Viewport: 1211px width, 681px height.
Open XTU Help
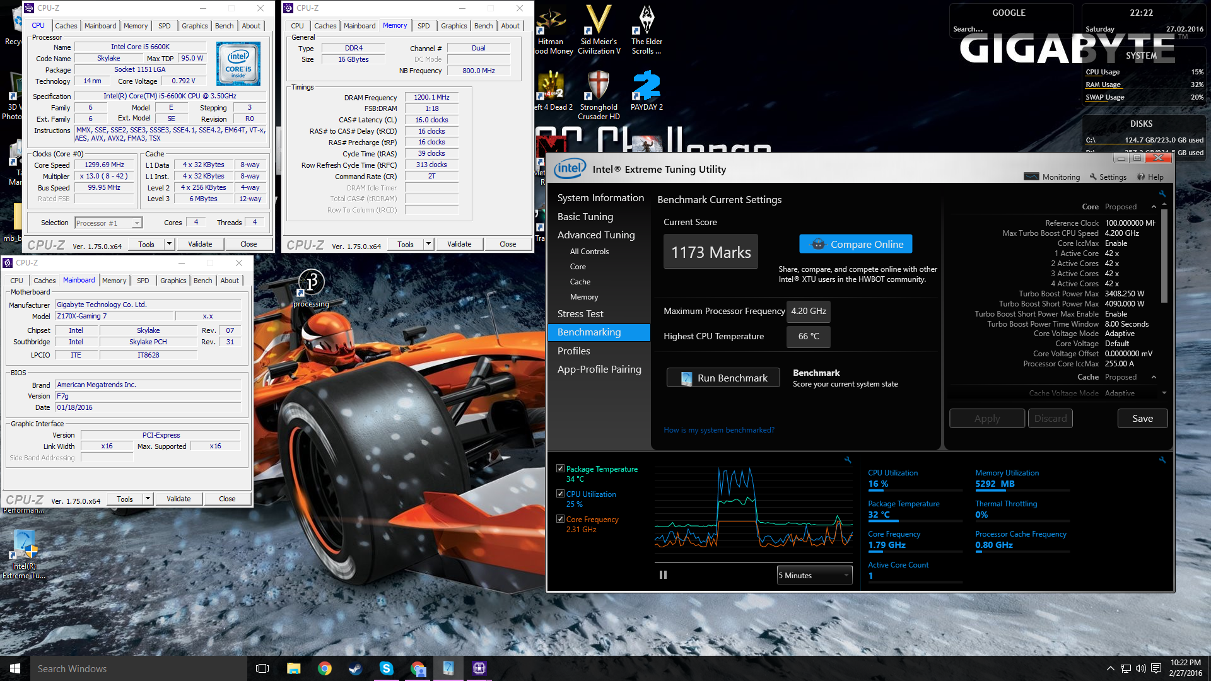(1150, 177)
